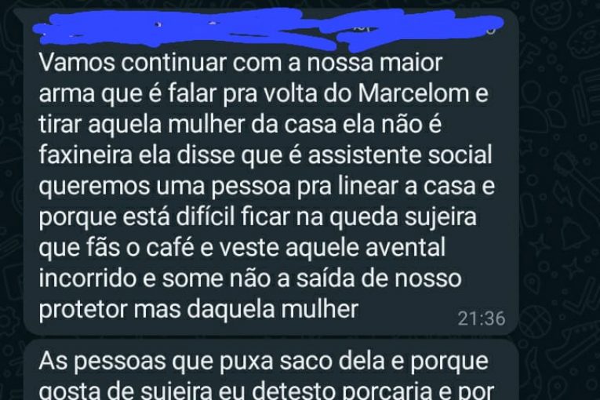
Task: Click the words 'assistente social'
Action: (400, 155)
